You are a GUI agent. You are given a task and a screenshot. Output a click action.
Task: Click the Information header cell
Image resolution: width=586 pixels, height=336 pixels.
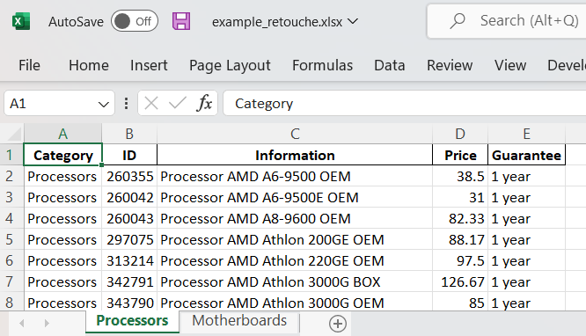click(295, 155)
